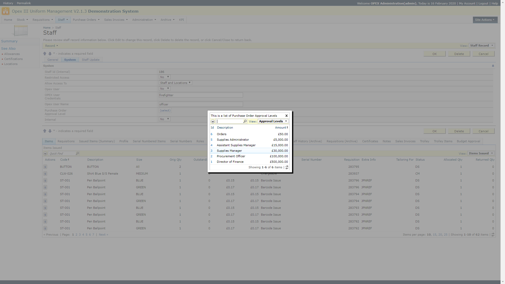505x284 pixels.
Task: Collapse the System section chevron
Action: coord(493,66)
